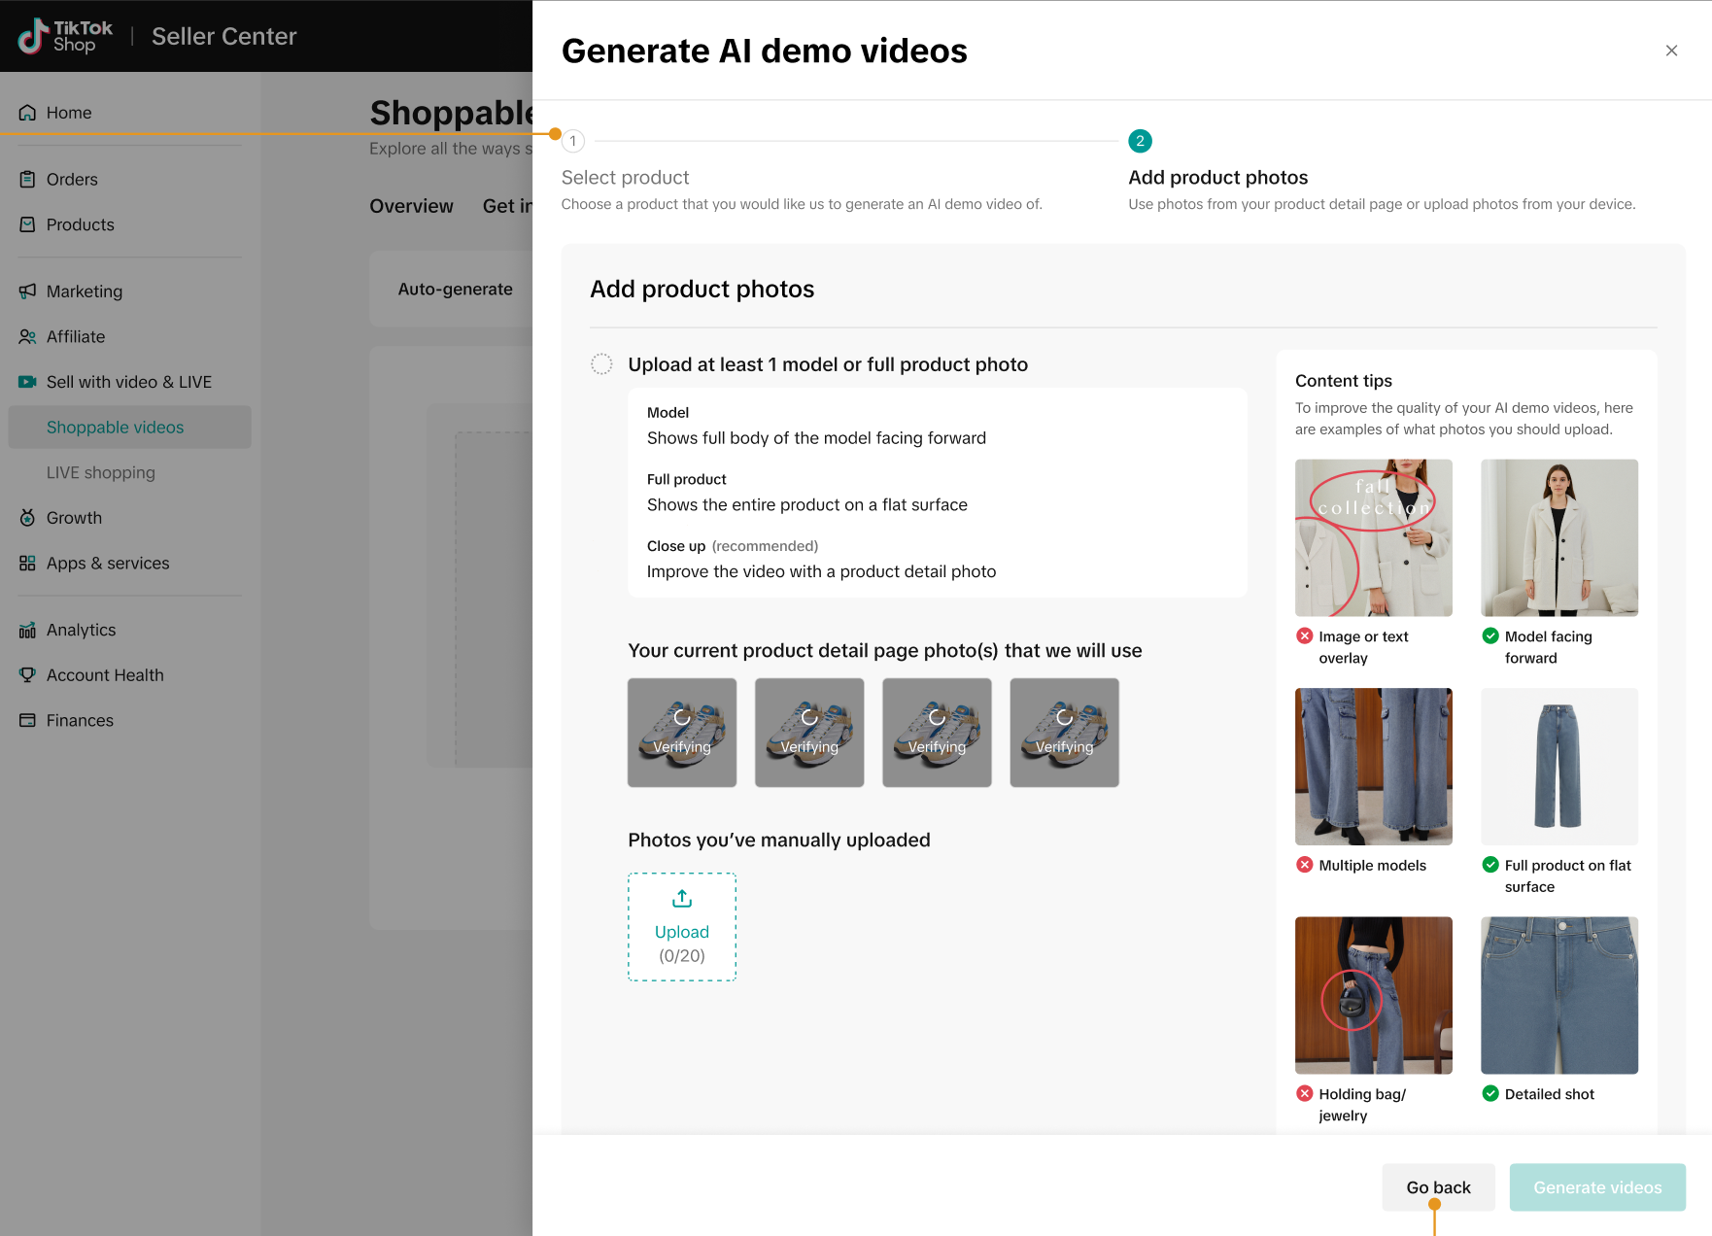Viewport: 1712px width, 1236px height.
Task: Click the Marketing megaphone icon
Action: 27,292
